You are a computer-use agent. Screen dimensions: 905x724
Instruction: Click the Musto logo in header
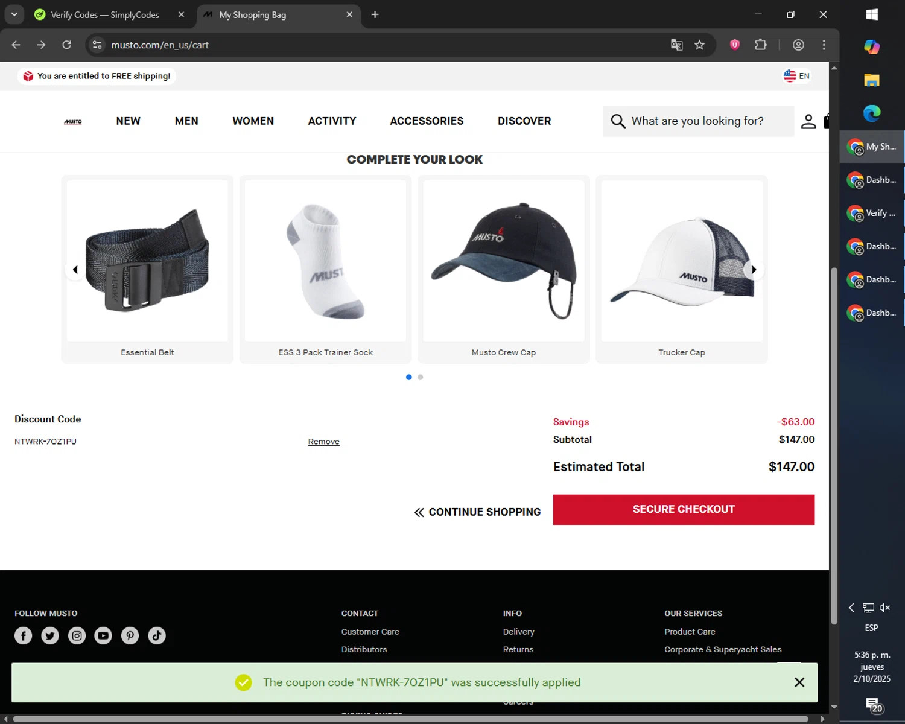coord(73,121)
